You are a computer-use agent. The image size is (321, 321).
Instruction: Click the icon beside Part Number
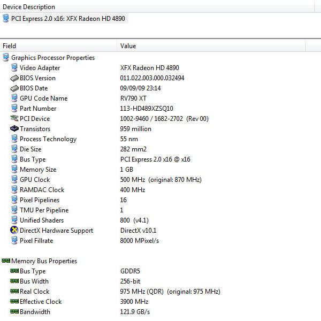click(x=14, y=109)
